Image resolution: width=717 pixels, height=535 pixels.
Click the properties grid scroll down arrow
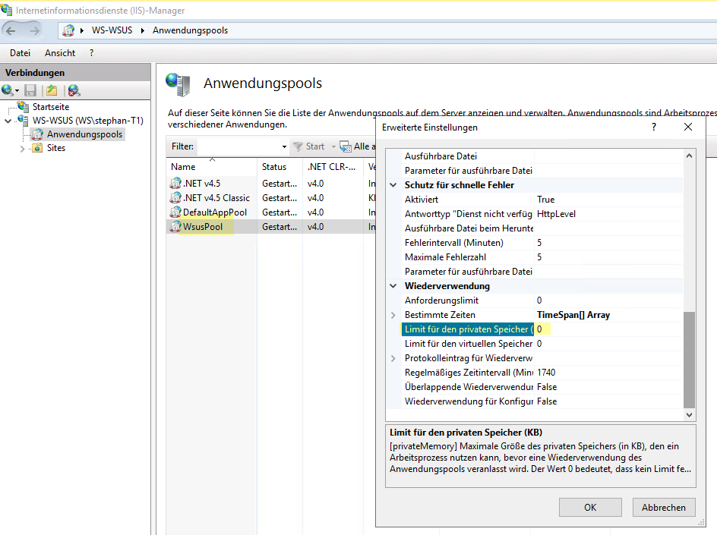point(689,415)
